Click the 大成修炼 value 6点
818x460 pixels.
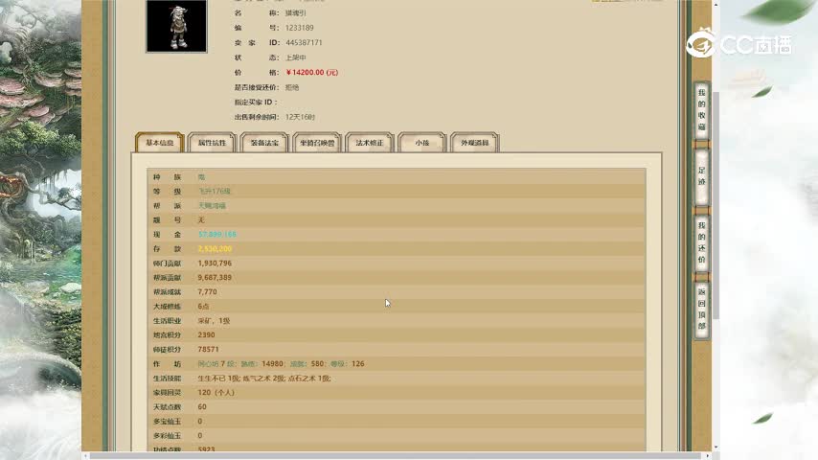(203, 307)
